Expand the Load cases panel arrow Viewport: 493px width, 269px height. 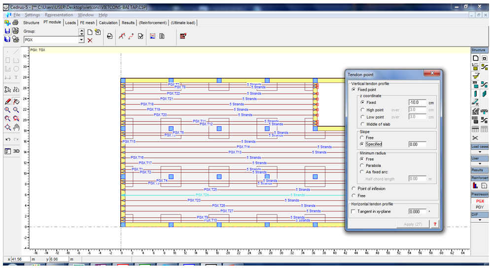(x=480, y=152)
